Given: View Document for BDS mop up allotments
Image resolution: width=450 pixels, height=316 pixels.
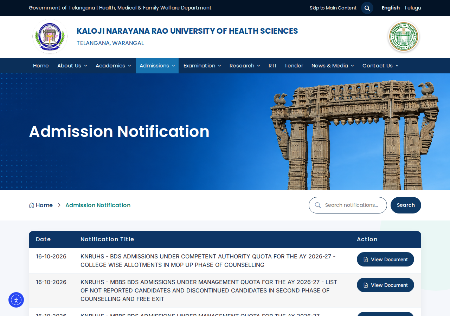Looking at the screenshot, I should click(x=385, y=259).
